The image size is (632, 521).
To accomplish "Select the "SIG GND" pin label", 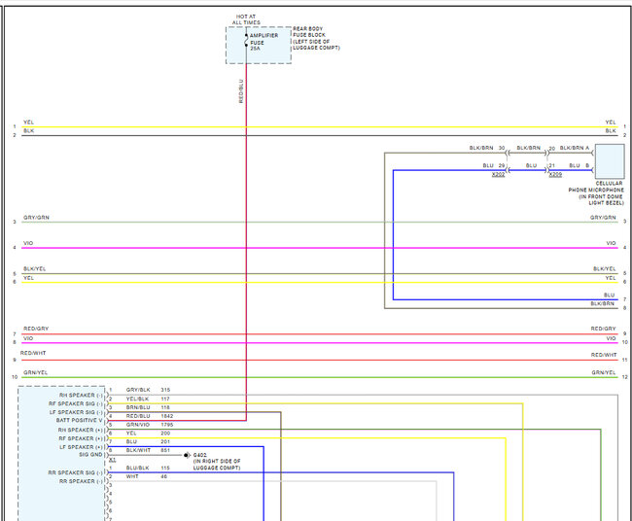I will 90,455.
